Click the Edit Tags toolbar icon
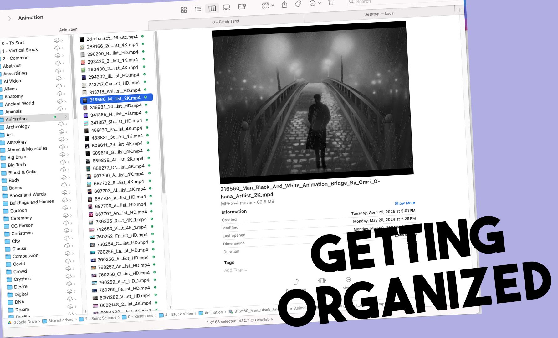Viewport: 558px width, 338px height. pyautogui.click(x=298, y=3)
